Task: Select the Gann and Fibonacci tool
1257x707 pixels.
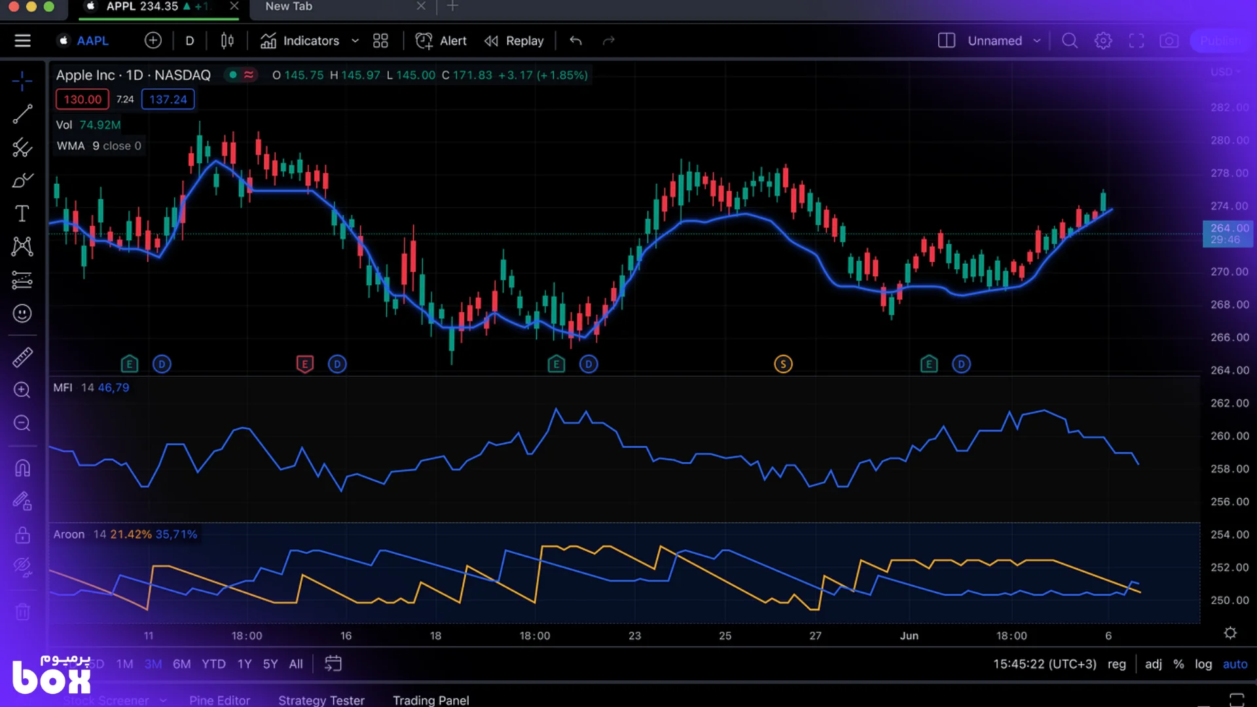Action: coord(22,148)
